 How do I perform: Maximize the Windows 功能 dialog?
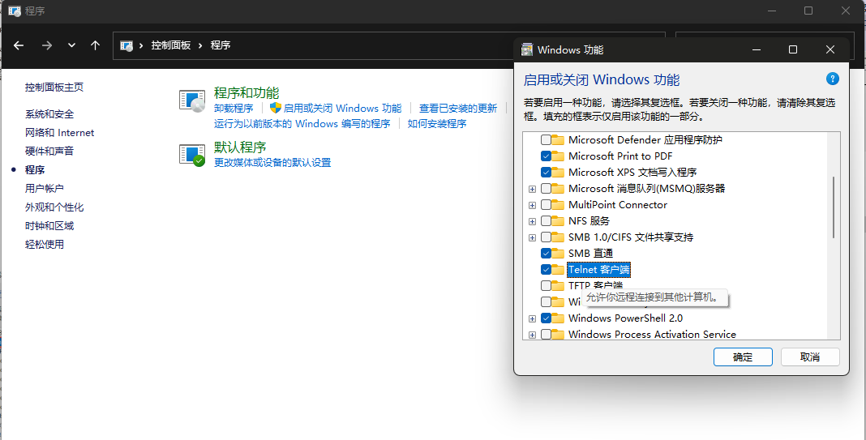792,49
